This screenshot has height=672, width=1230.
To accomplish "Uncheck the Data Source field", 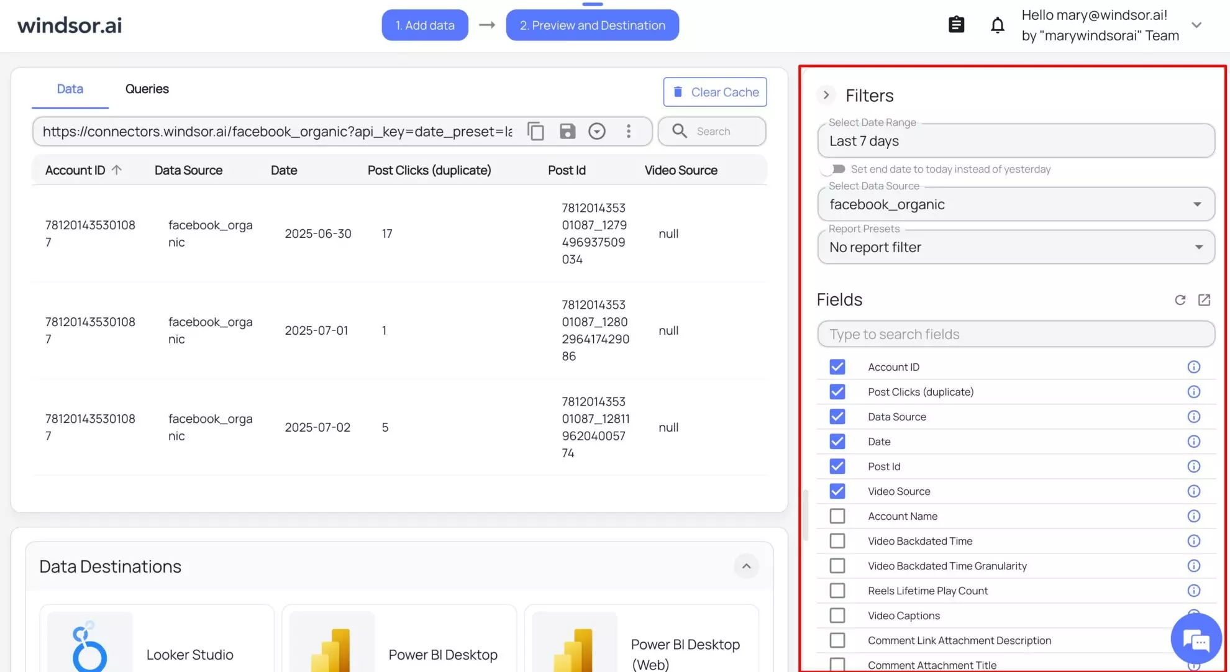I will click(837, 417).
